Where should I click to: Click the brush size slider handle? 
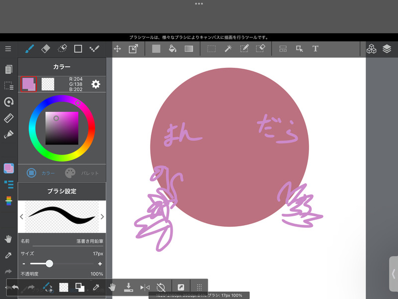49,264
